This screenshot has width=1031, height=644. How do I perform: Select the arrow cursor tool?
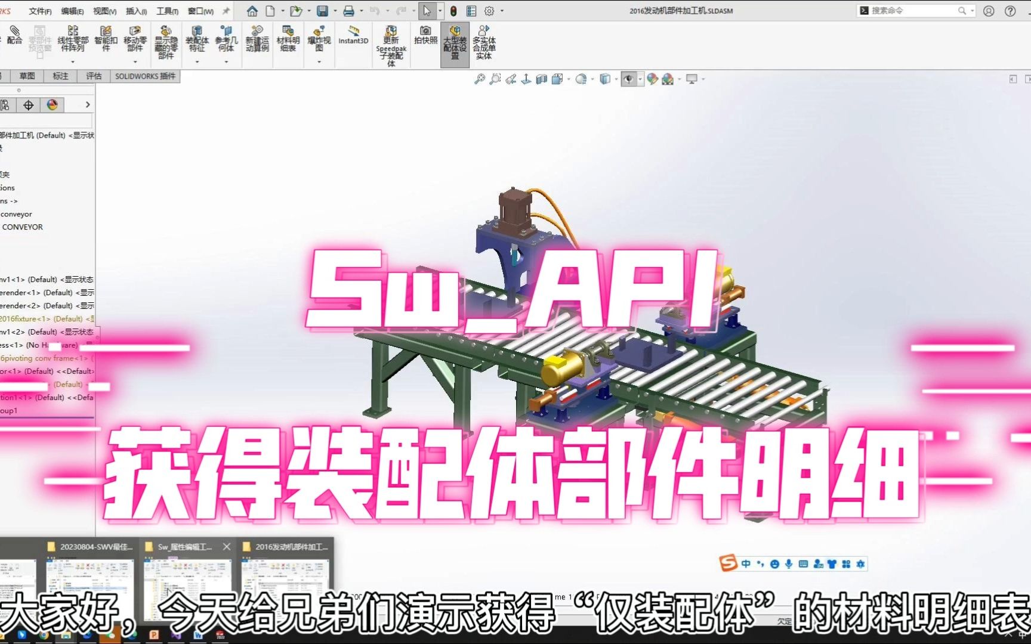(427, 11)
